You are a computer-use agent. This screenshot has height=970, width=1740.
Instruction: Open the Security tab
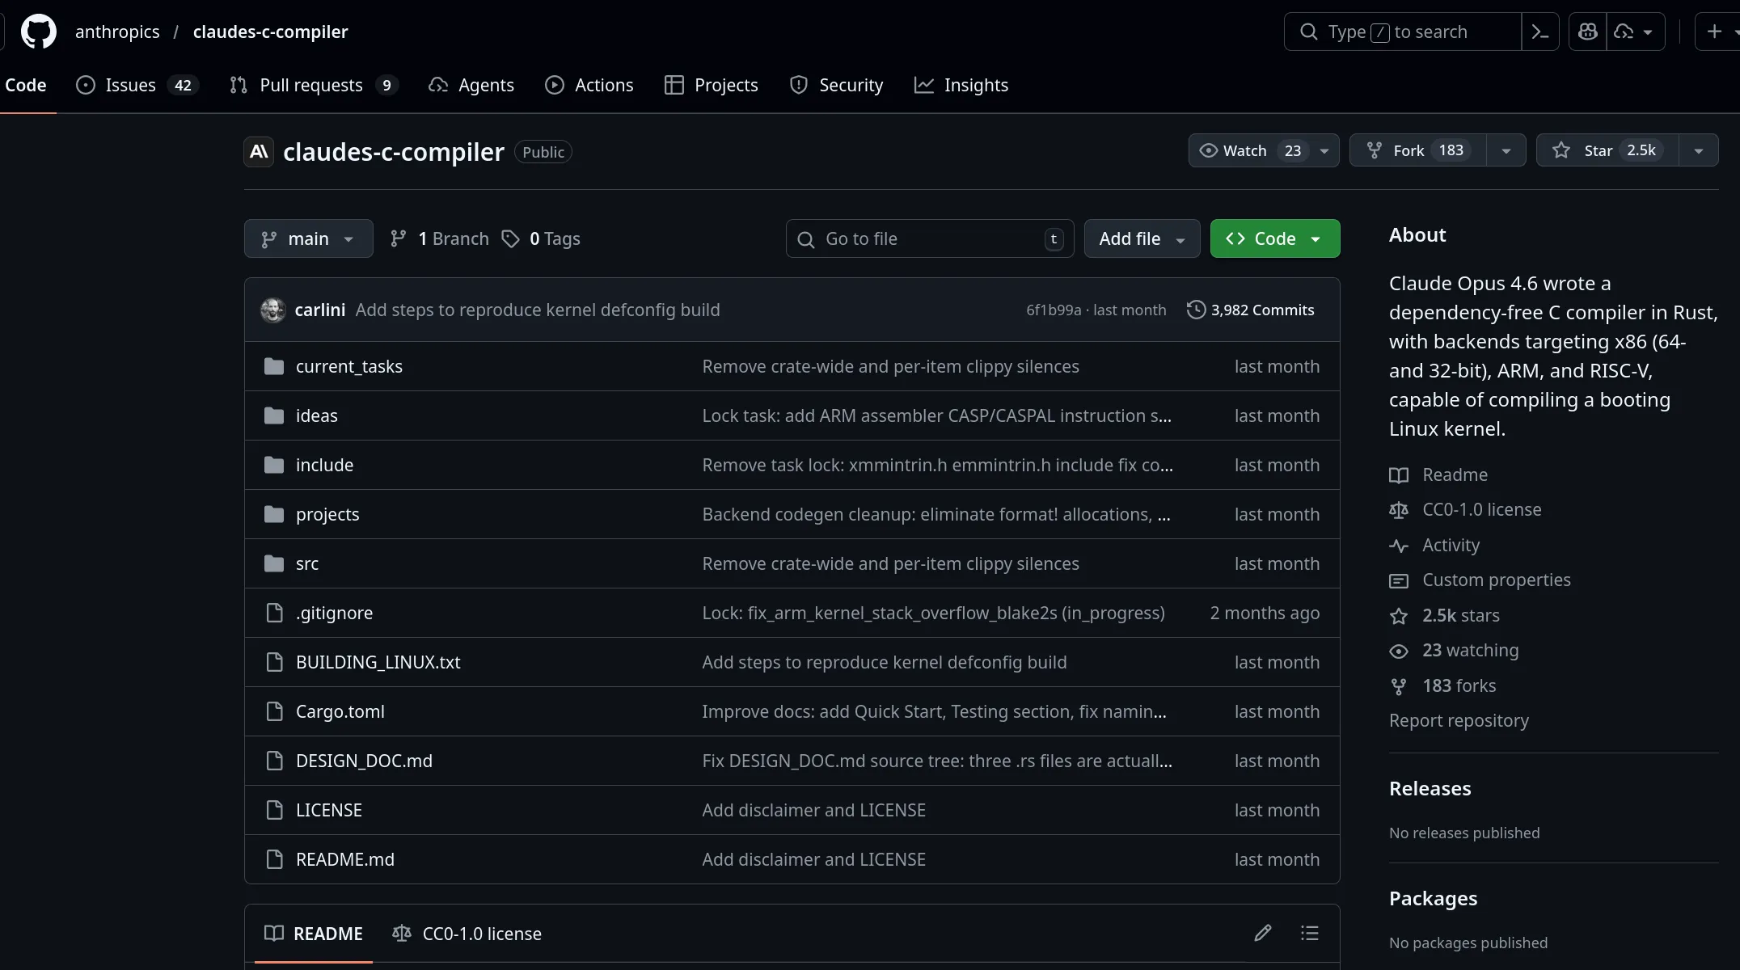[836, 85]
